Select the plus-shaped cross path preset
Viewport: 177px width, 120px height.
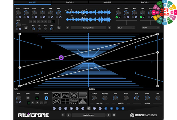65,101
